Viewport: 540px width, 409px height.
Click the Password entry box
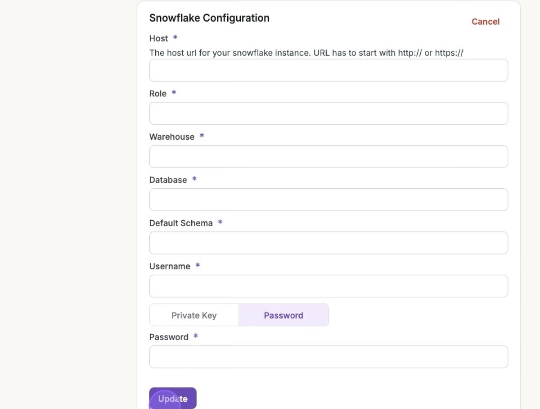328,357
